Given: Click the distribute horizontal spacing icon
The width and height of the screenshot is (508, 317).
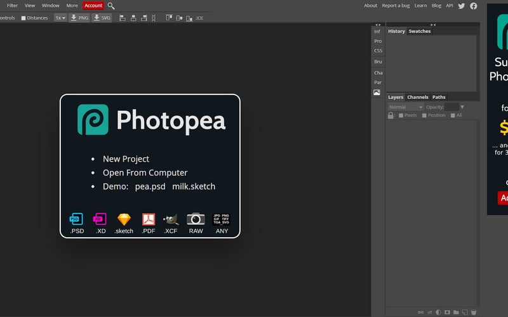Looking at the screenshot, I should tap(199, 18).
